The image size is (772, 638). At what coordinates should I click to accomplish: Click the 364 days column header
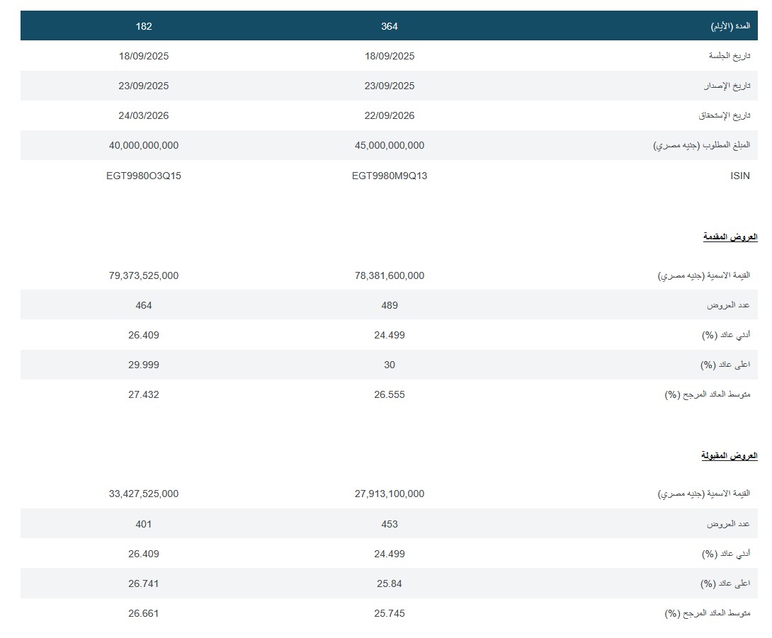coord(390,27)
